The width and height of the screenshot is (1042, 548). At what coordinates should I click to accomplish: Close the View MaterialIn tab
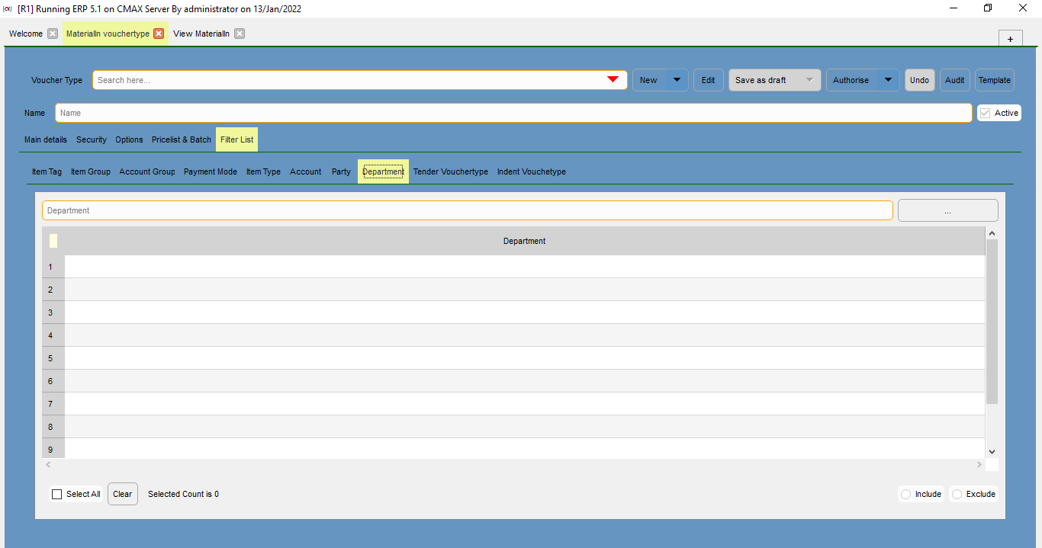240,34
